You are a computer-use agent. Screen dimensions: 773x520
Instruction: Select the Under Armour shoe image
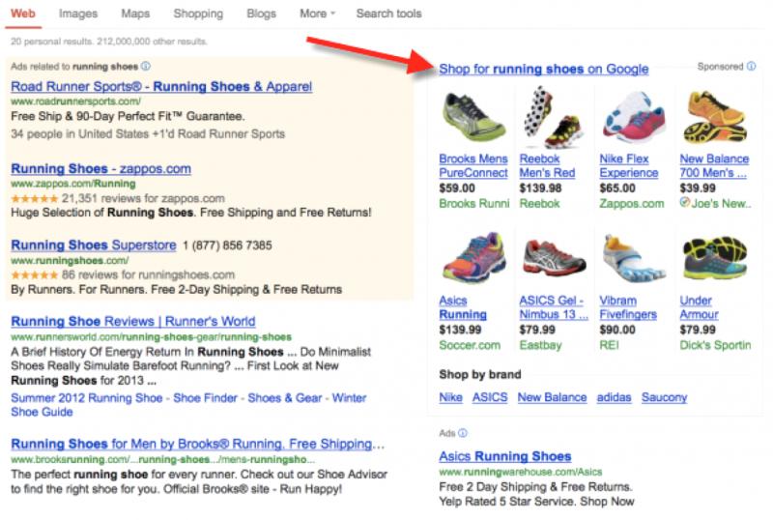(x=715, y=258)
